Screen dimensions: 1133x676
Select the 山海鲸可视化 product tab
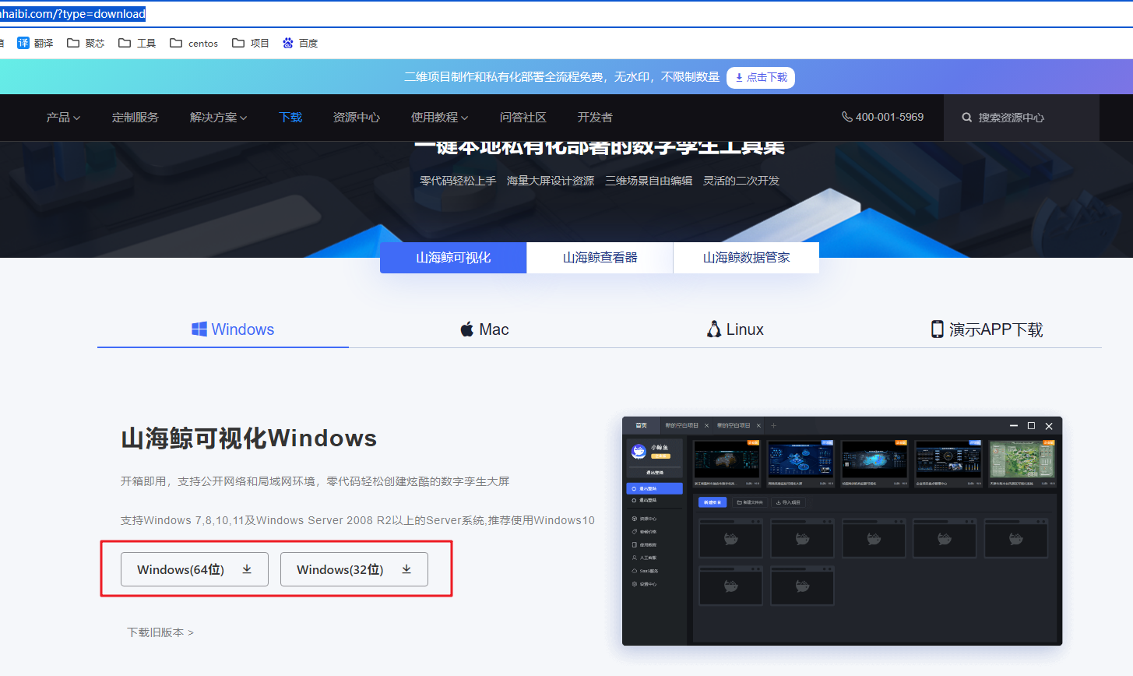tap(453, 258)
